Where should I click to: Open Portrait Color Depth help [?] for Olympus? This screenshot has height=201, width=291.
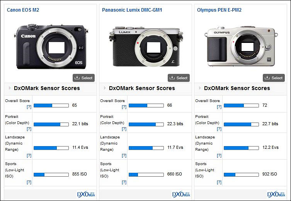(219, 129)
